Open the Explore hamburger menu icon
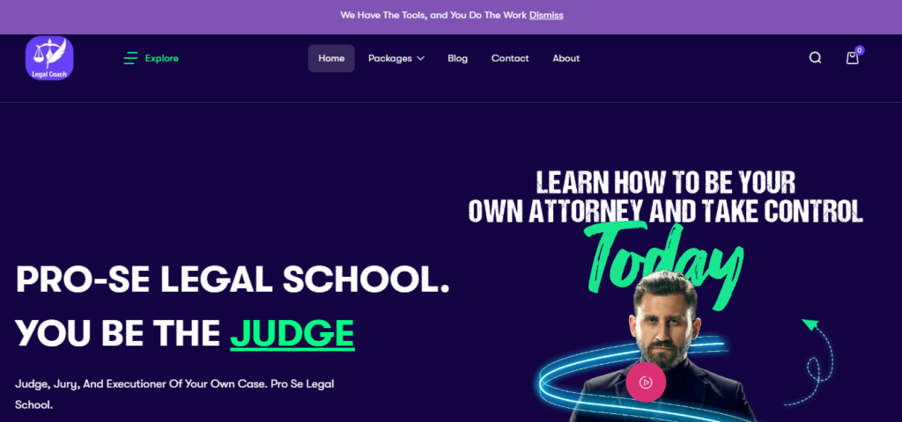 [130, 58]
